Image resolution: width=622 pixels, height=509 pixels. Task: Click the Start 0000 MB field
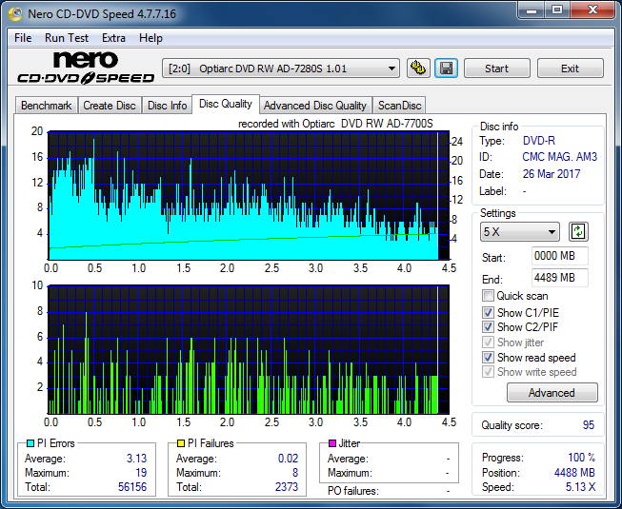point(559,256)
